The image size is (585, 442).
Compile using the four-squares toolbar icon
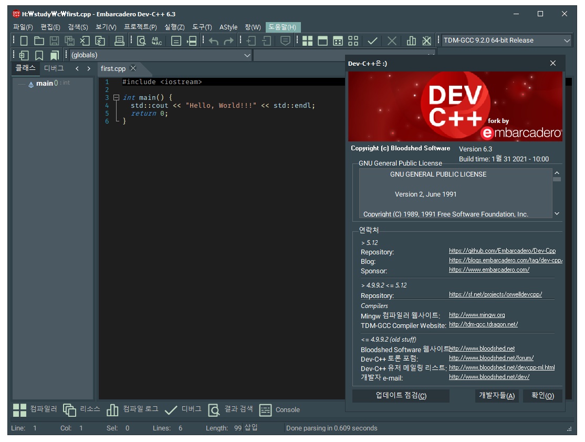coord(307,40)
